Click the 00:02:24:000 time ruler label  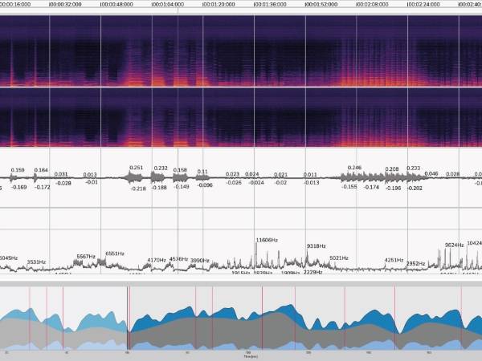point(424,4)
